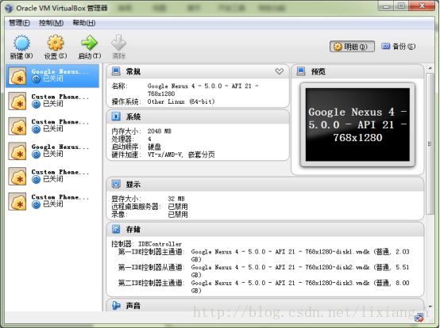This screenshot has height=328, width=440.
Task: Open the 系统 section header link
Action: coord(133,116)
